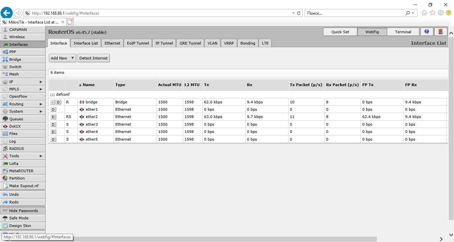This screenshot has height=242, width=454.
Task: Open LoRa settings
Action: pyautogui.click(x=23, y=164)
